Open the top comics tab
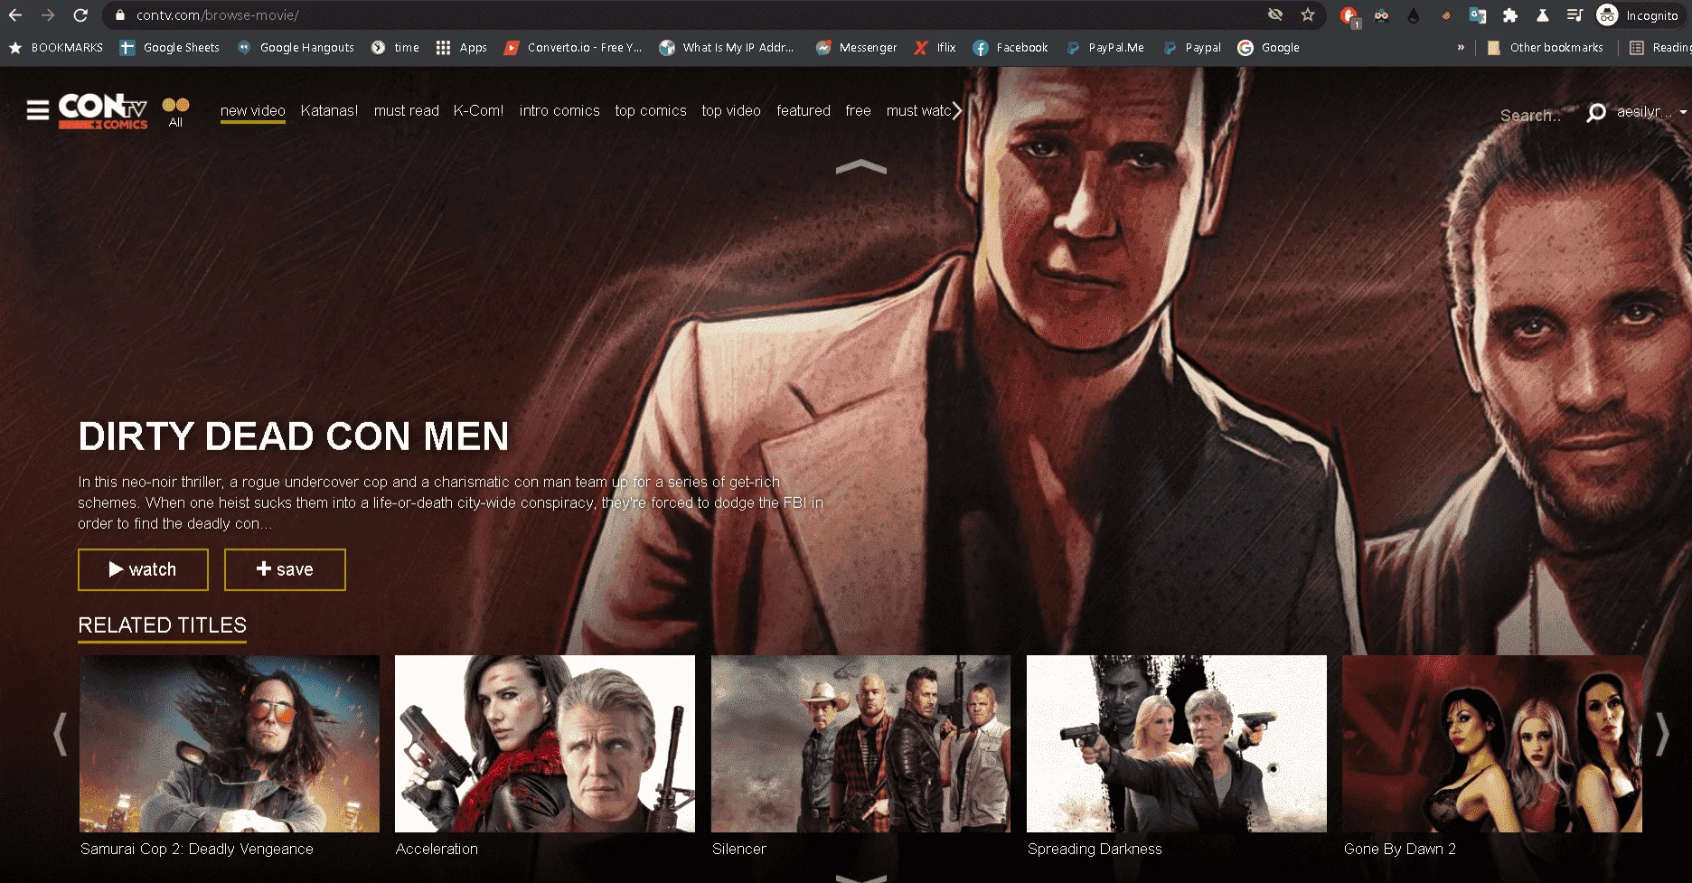This screenshot has width=1692, height=883. (x=651, y=111)
